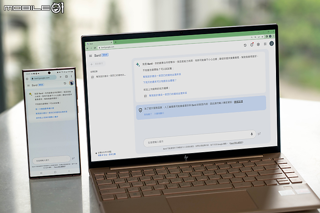
Task: Open the side panel icon in laptop Chrome toolbar
Action: (267, 36)
